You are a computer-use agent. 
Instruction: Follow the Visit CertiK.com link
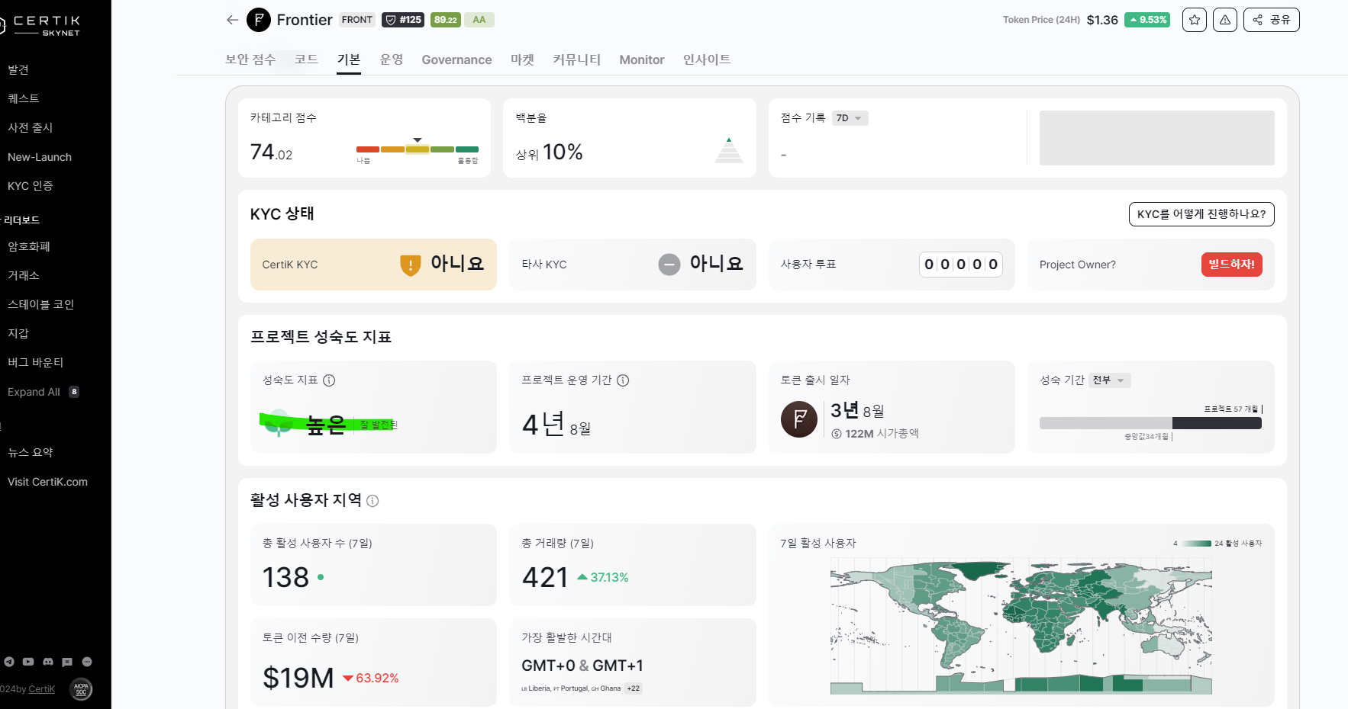click(47, 482)
